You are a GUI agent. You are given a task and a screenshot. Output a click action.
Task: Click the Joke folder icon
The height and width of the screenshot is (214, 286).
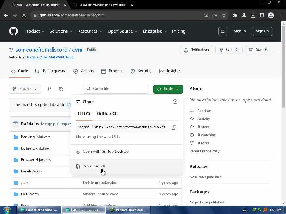coord(16,183)
